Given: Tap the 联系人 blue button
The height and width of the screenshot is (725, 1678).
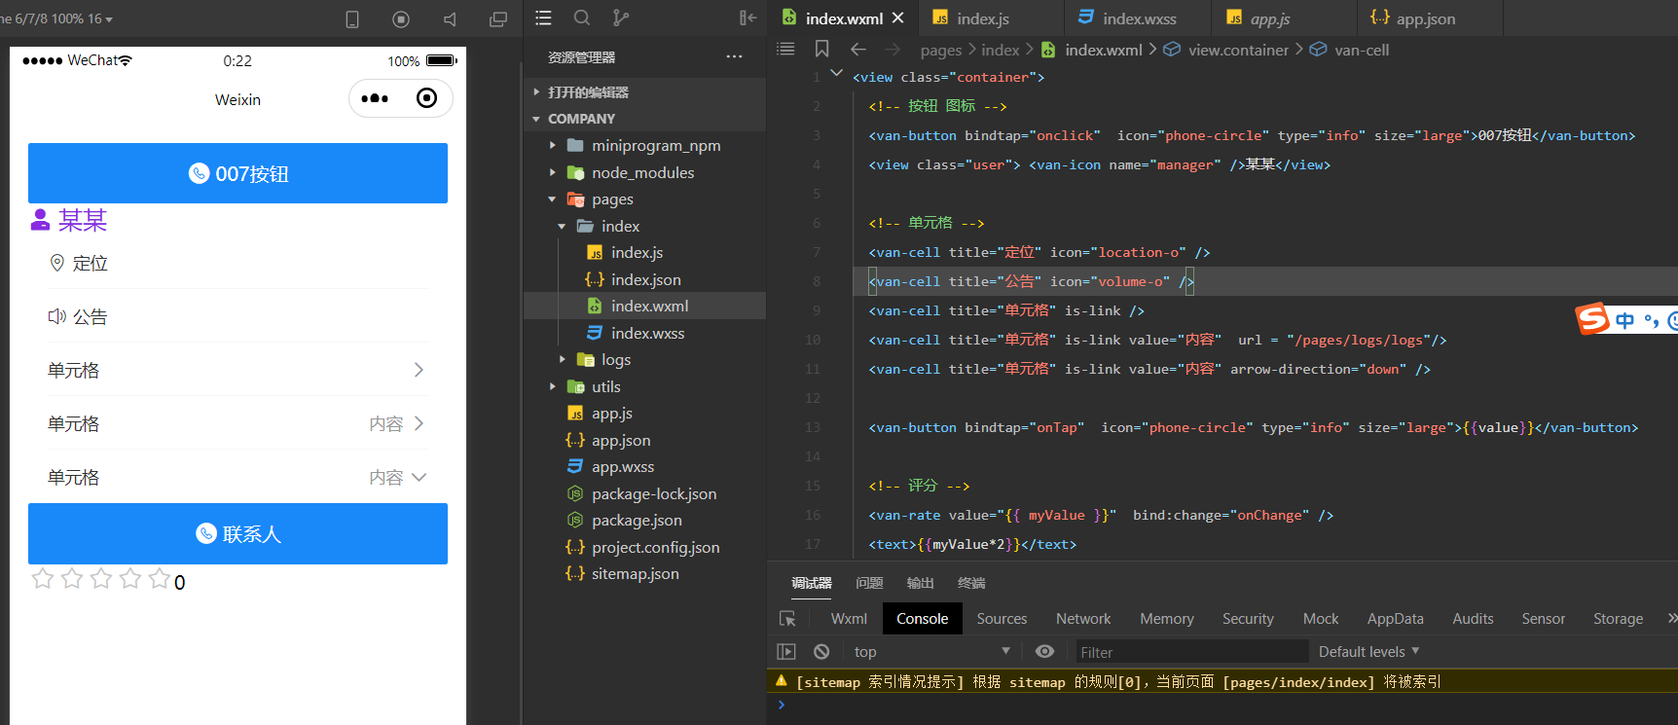Looking at the screenshot, I should (x=237, y=533).
